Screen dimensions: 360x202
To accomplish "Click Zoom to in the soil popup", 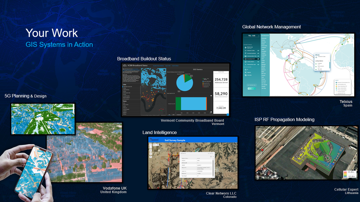I will (183, 153).
